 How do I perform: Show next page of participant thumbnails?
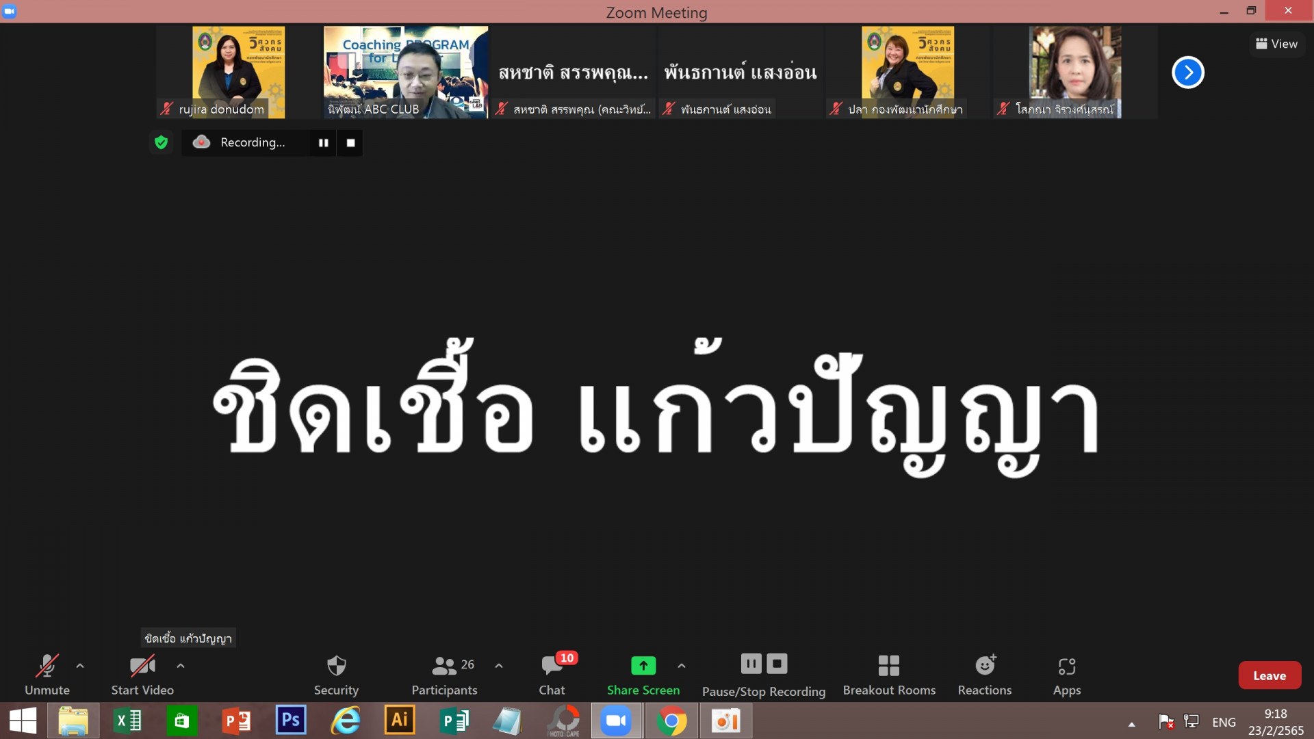point(1188,73)
